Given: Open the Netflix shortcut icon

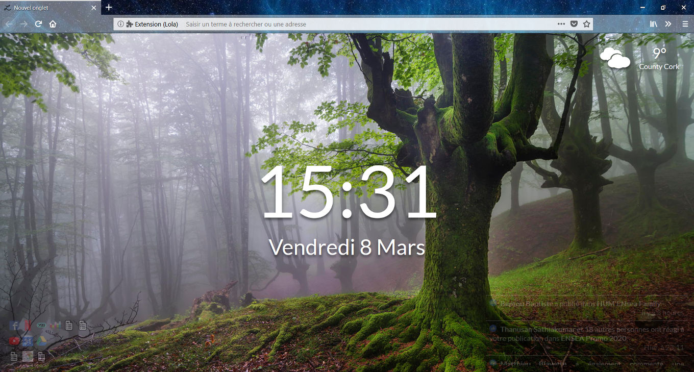Looking at the screenshot, I should 28,325.
